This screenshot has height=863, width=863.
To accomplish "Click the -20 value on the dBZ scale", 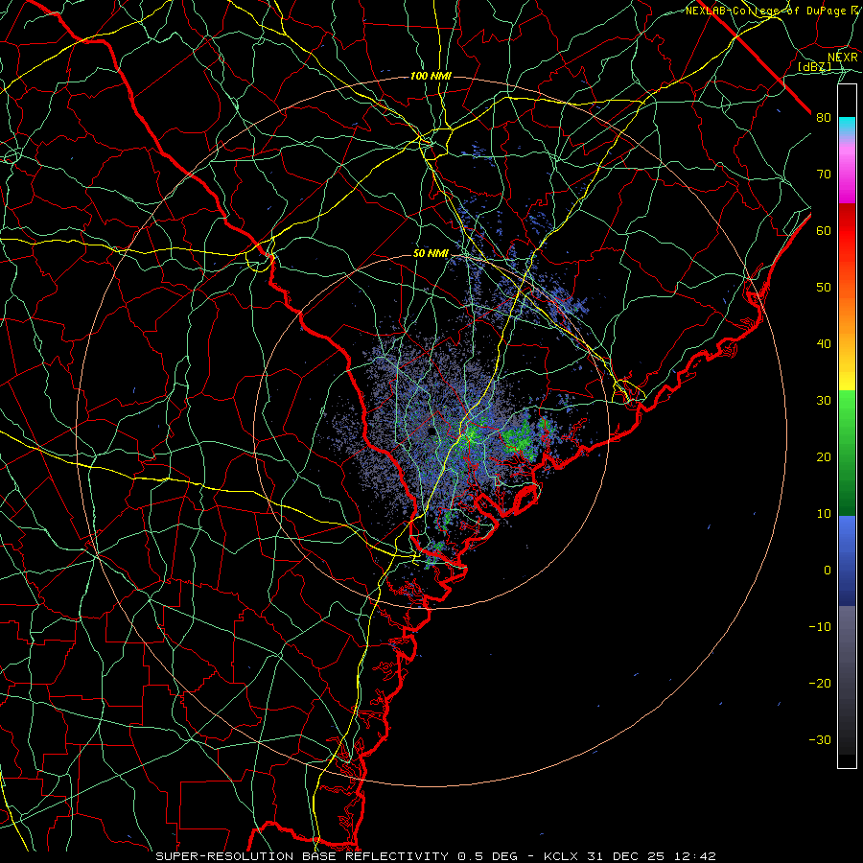I will coord(820,683).
